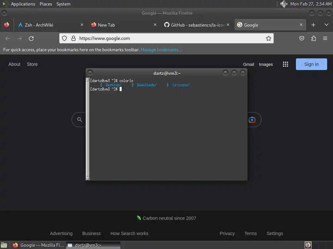Open the Manage bookmarks link
This screenshot has width=333, height=249.
tap(161, 50)
